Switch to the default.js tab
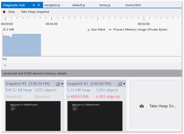 (79, 5)
